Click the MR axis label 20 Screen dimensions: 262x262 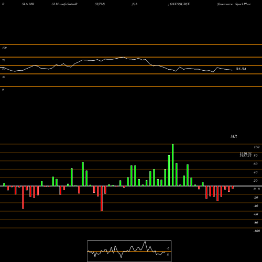pyautogui.click(x=255, y=181)
